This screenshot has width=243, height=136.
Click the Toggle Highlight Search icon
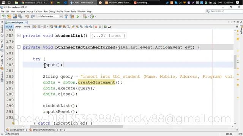click(x=64, y=27)
